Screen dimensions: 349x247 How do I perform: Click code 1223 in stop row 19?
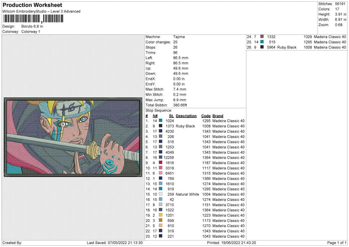pos(206,216)
